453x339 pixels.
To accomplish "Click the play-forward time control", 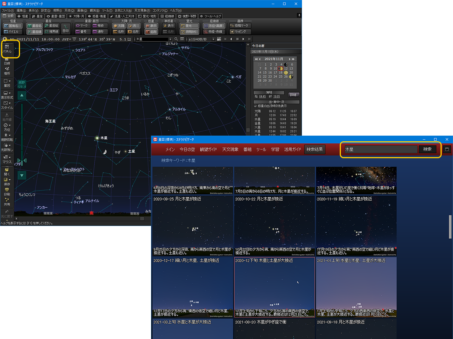I will click(x=243, y=39).
